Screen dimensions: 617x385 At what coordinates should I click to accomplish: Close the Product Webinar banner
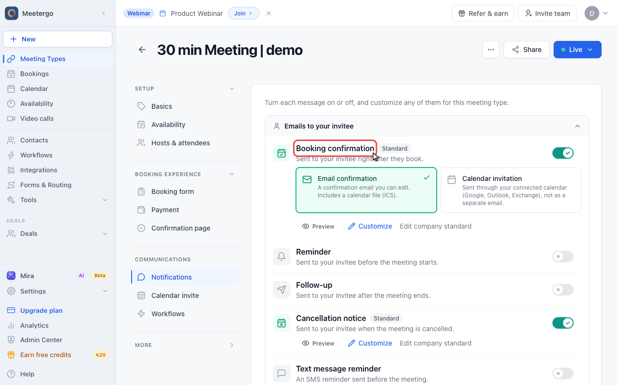[269, 13]
